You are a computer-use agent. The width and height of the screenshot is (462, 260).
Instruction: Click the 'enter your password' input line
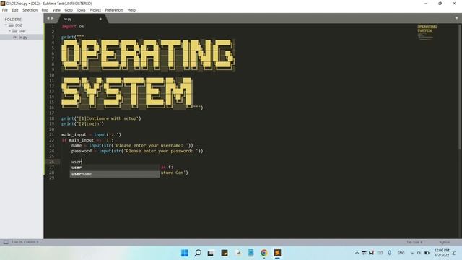(137, 151)
